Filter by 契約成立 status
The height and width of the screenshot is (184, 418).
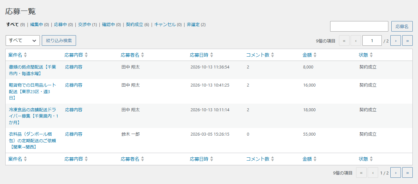[138, 24]
